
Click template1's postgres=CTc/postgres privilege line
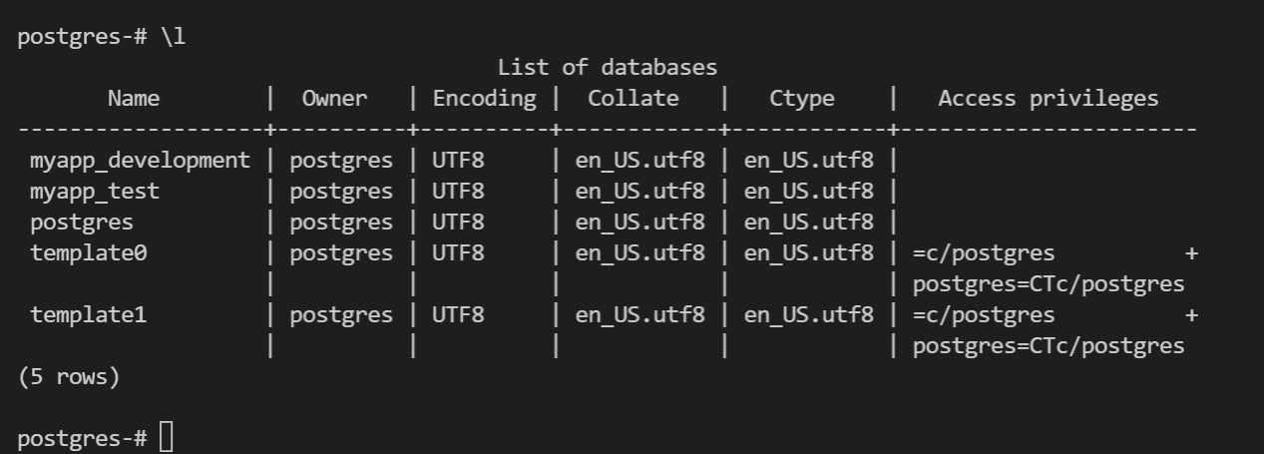click(x=1048, y=346)
